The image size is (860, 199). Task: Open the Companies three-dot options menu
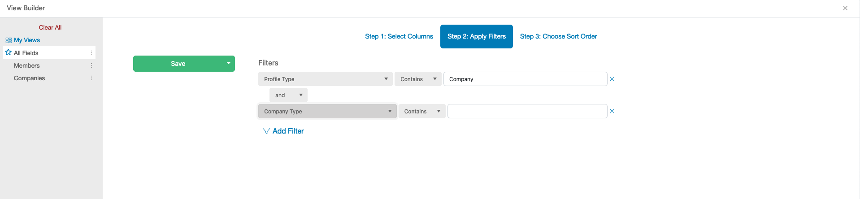(91, 78)
